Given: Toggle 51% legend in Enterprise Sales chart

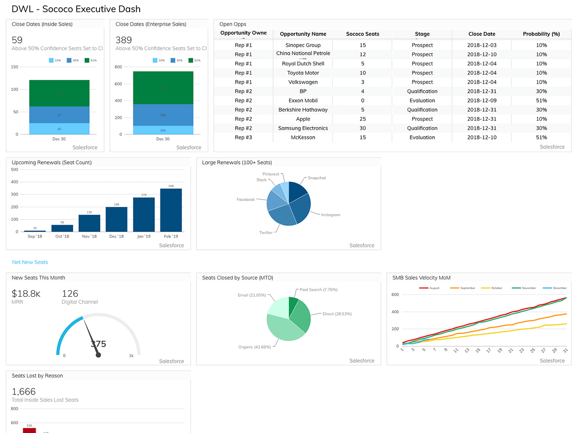Looking at the screenshot, I should 194,60.
